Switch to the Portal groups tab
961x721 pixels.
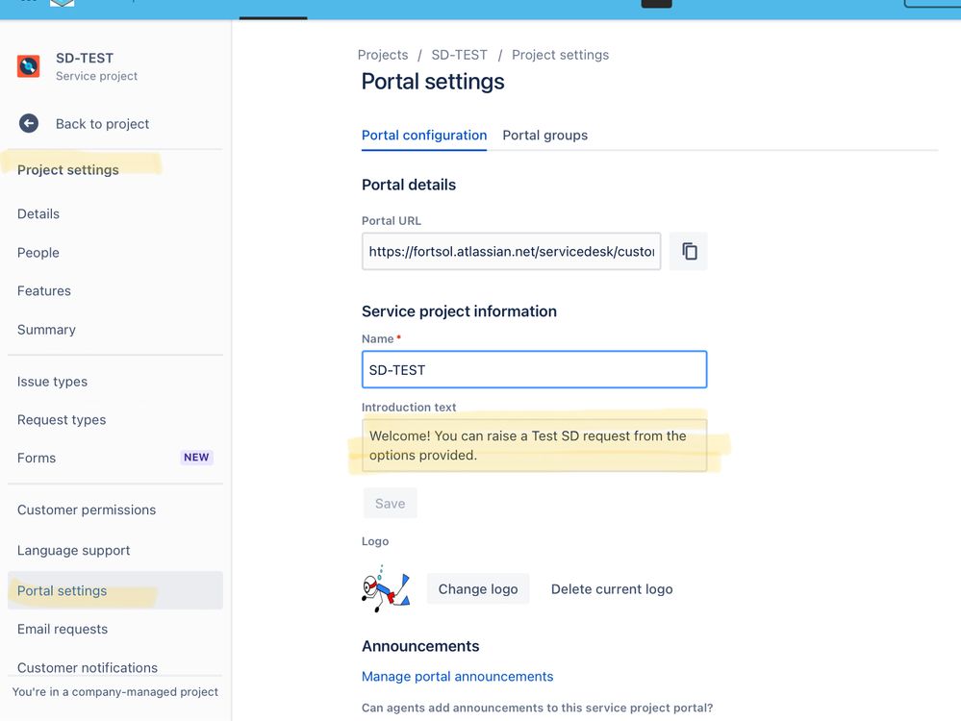coord(544,136)
